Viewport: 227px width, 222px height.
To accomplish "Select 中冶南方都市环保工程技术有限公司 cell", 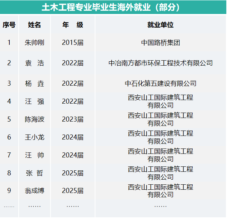I will click(160, 63).
